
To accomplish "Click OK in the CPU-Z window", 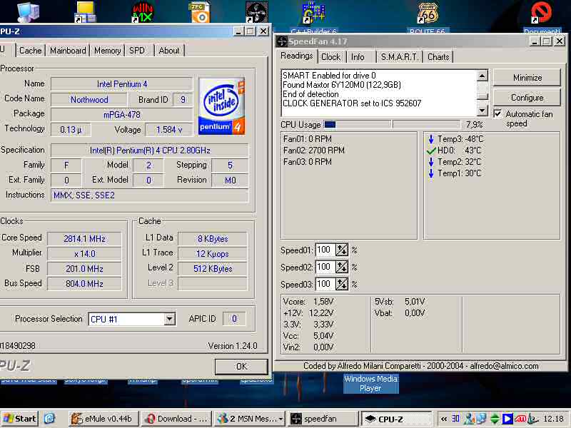I will (241, 367).
